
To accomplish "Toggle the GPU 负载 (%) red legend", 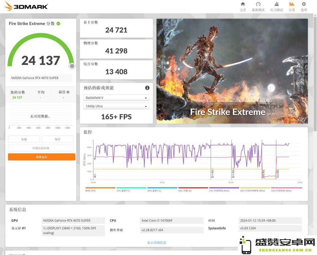I will pyautogui.click(x=193, y=189).
